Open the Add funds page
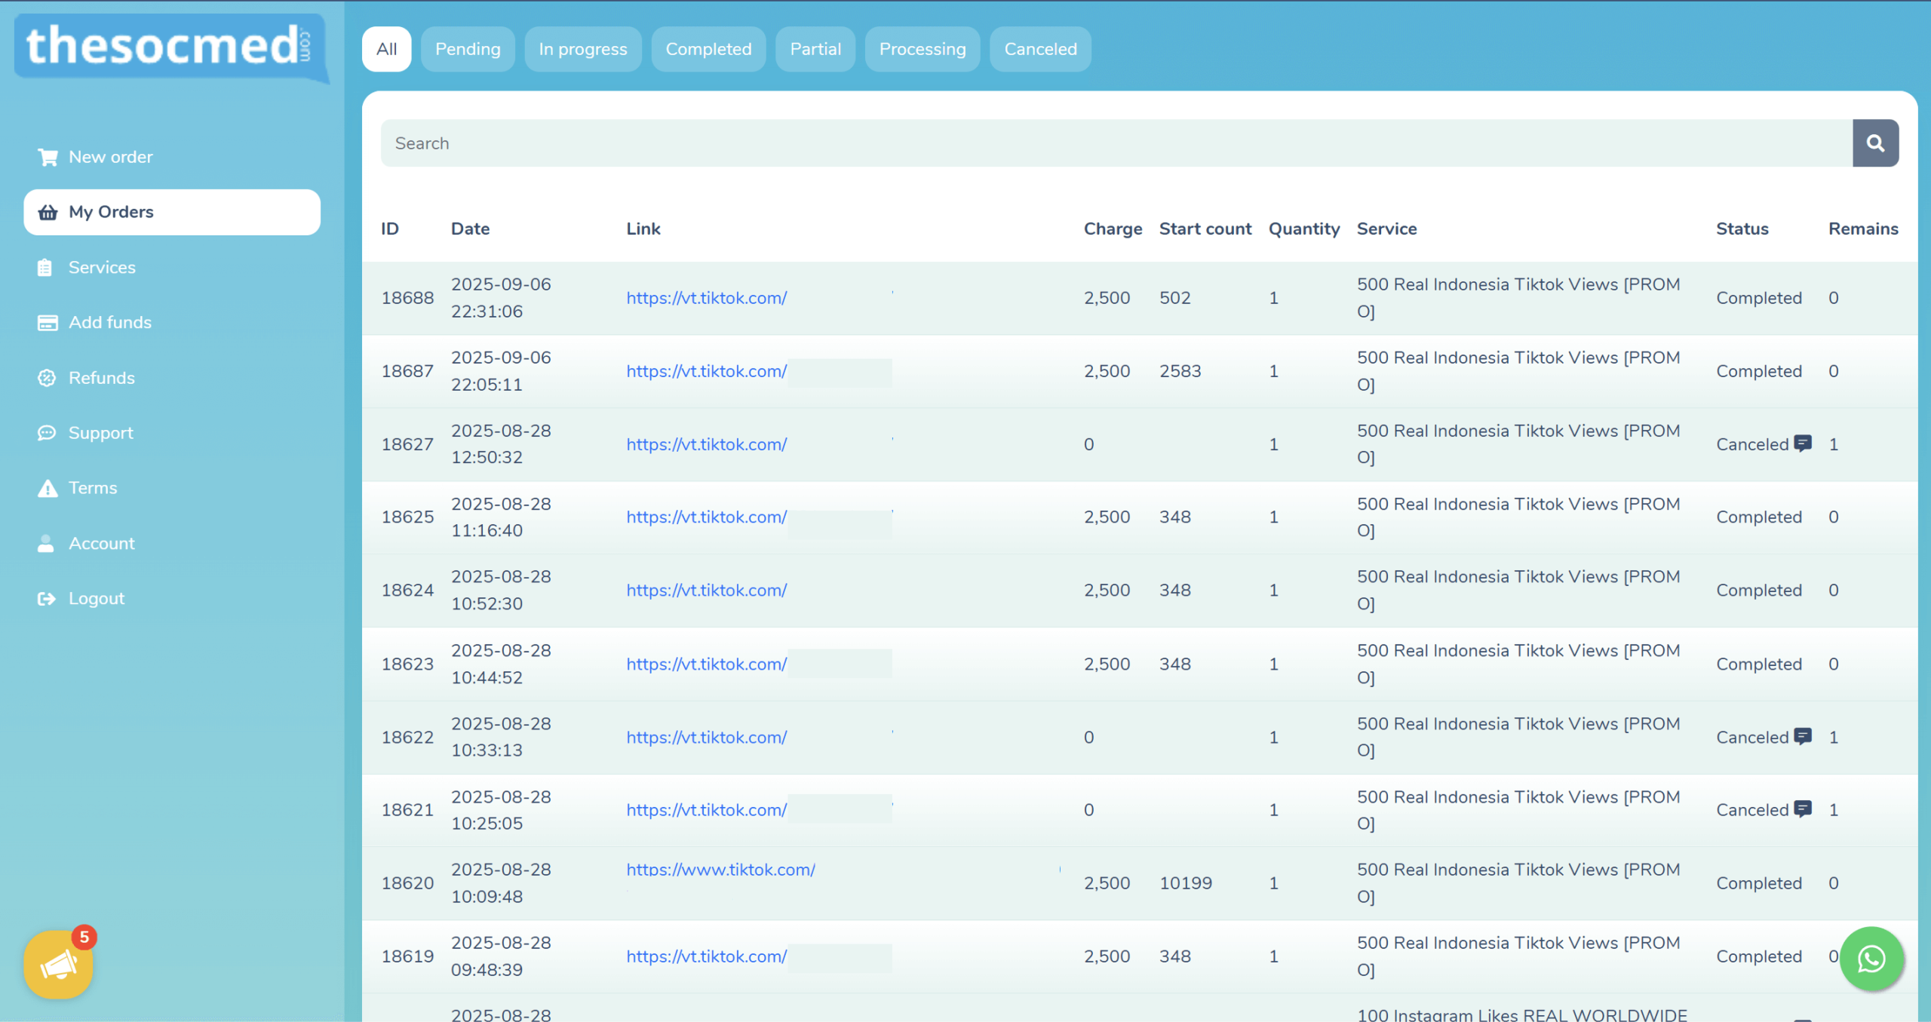Image resolution: width=1931 pixels, height=1022 pixels. point(109,322)
